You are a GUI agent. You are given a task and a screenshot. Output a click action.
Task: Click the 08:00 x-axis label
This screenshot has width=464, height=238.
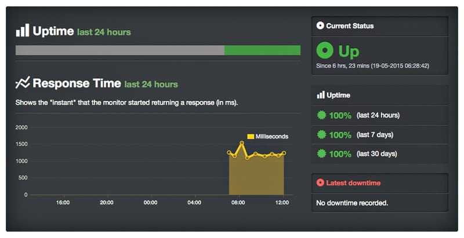[x=238, y=203]
